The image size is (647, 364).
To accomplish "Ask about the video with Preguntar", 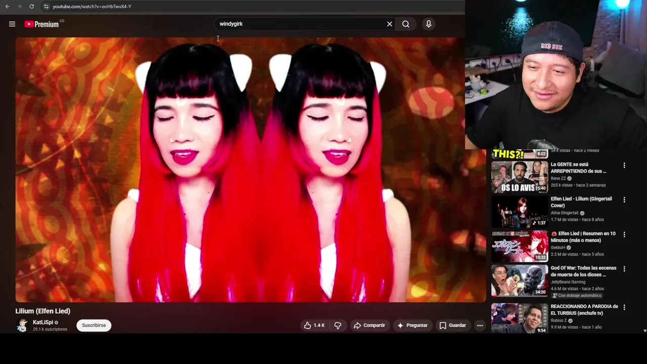I will point(412,326).
